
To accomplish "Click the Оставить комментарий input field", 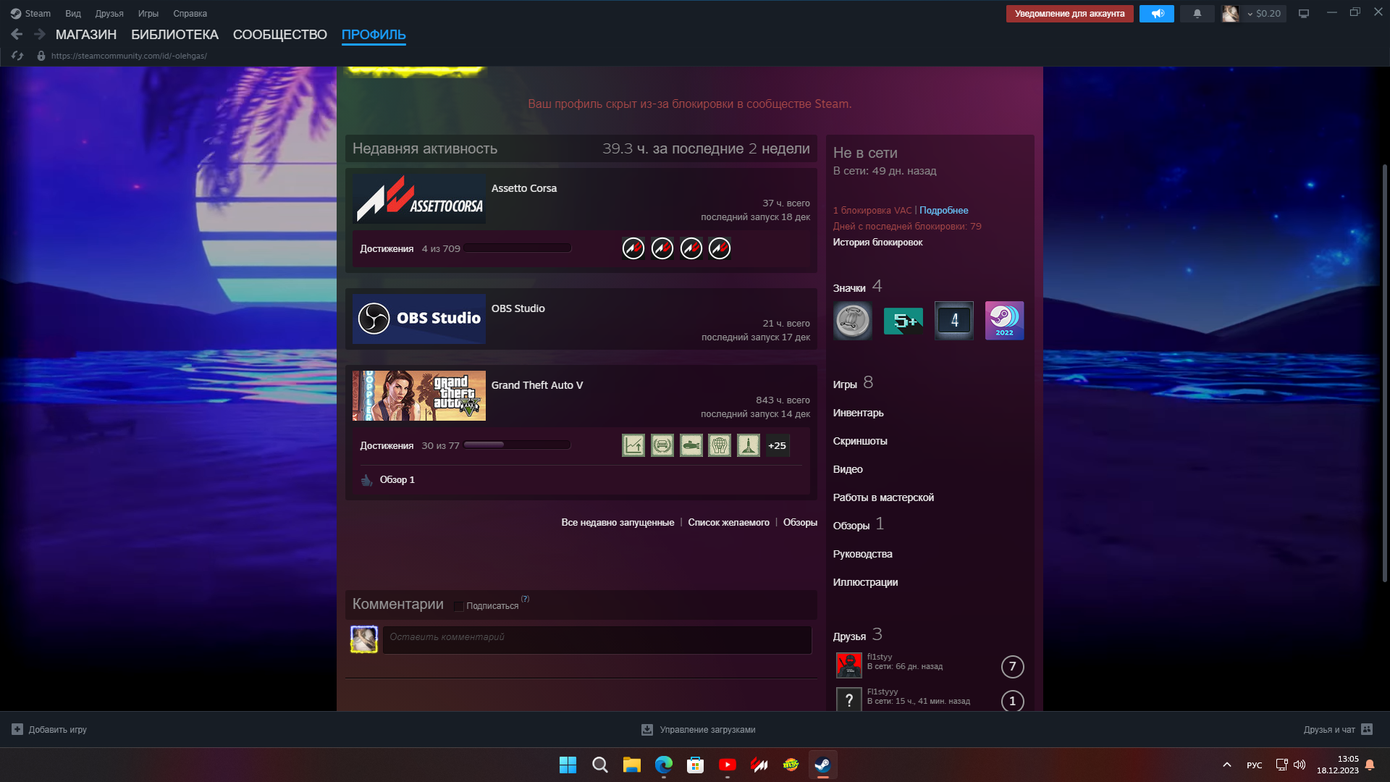I will 597,639.
